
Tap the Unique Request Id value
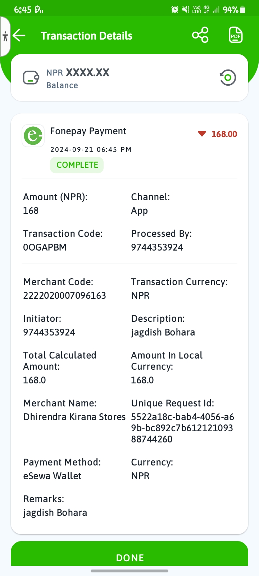pos(182,428)
